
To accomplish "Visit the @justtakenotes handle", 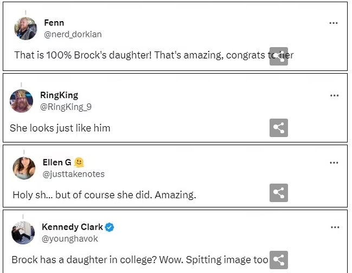I will (73, 174).
